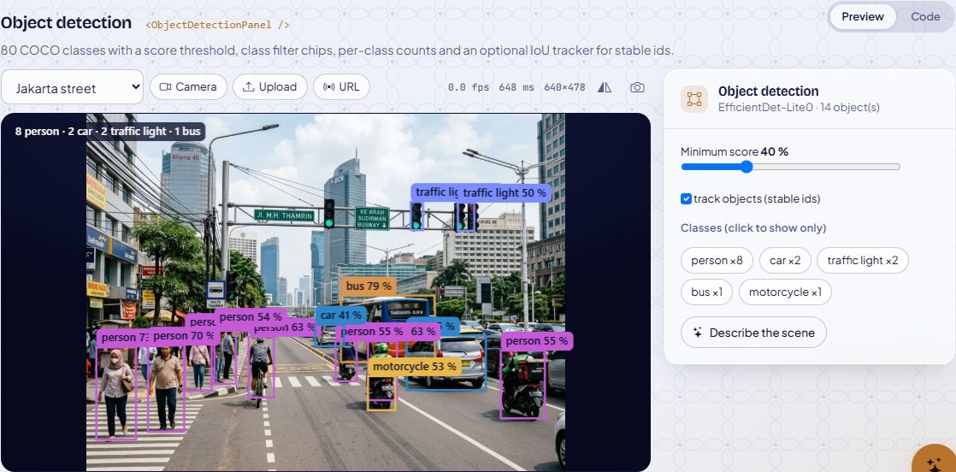Viewport: 956px width, 472px height.
Task: Click the bus 79 % detection label
Action: pos(369,286)
